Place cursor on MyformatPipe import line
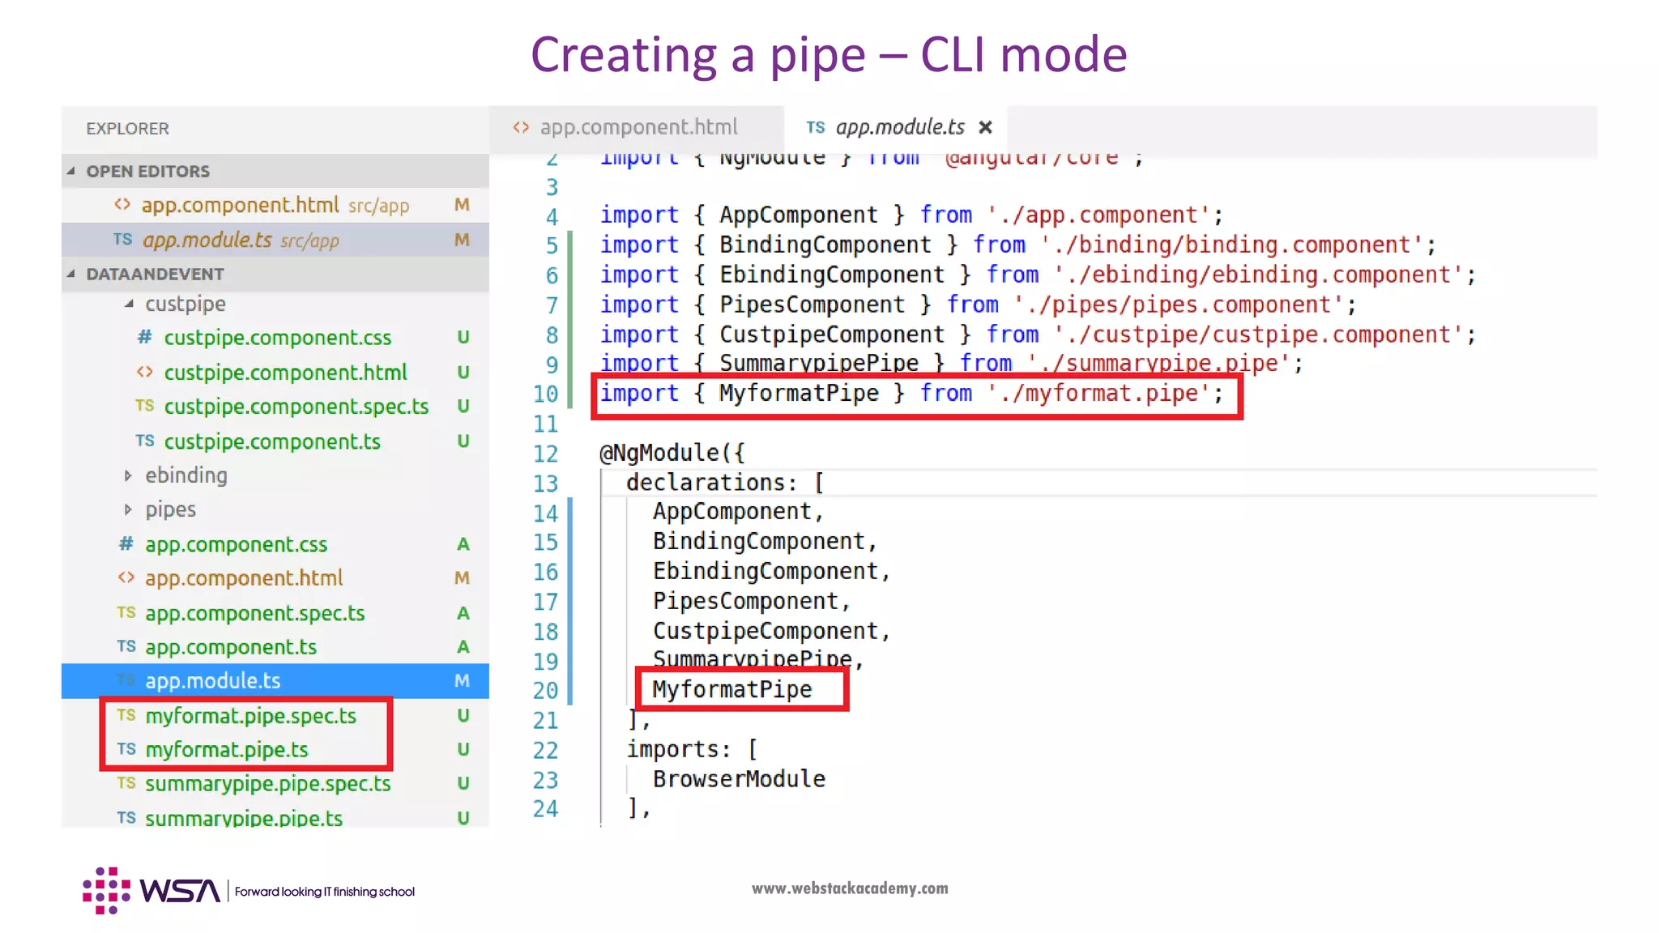The height and width of the screenshot is (933, 1659). [911, 394]
